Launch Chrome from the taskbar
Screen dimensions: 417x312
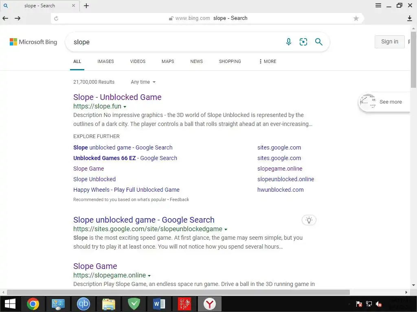33,304
